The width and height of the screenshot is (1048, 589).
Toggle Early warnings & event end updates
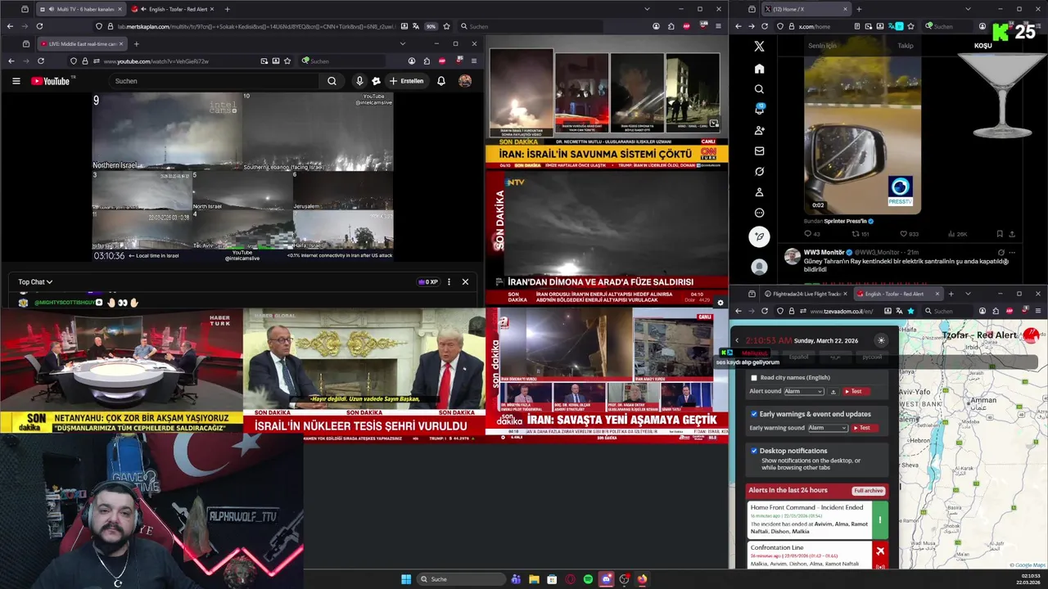click(754, 414)
